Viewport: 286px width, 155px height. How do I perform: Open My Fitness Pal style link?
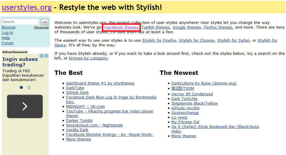click(x=185, y=122)
